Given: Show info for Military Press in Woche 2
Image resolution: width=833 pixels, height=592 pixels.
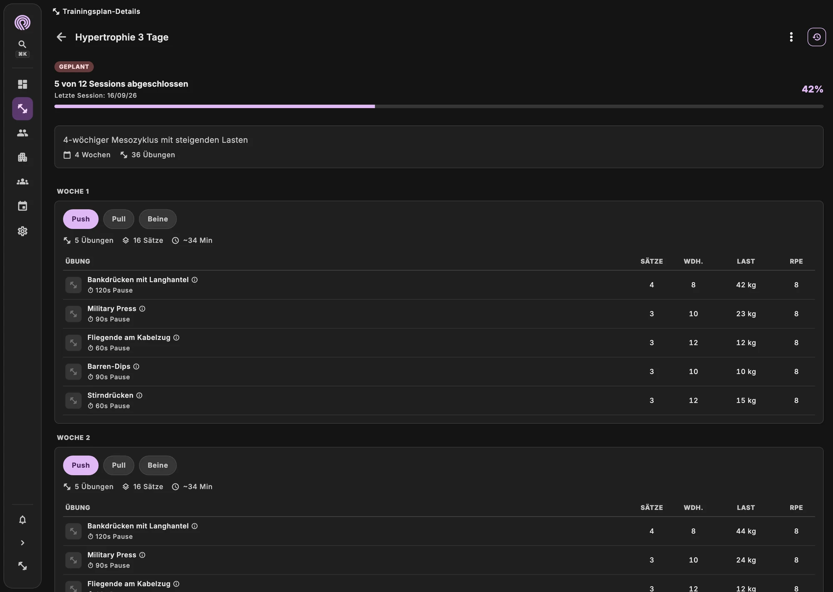Looking at the screenshot, I should point(142,555).
